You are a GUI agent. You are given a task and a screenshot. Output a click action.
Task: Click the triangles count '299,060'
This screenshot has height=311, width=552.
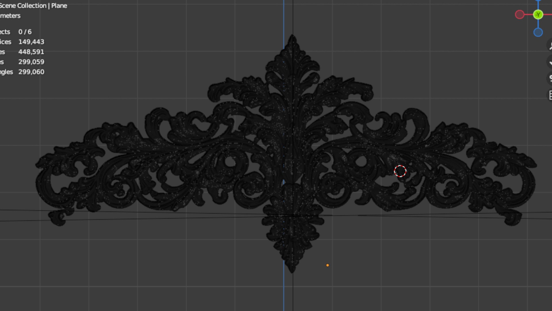tap(31, 72)
